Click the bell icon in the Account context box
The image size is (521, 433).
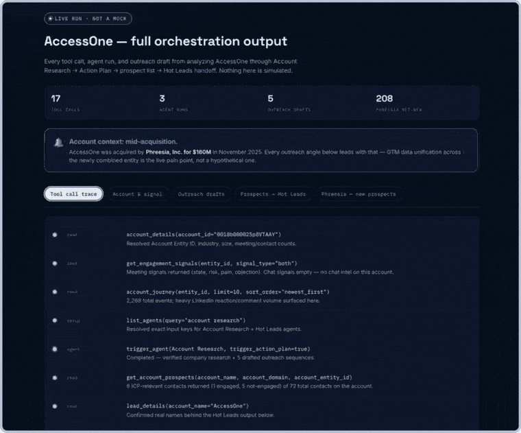point(58,142)
